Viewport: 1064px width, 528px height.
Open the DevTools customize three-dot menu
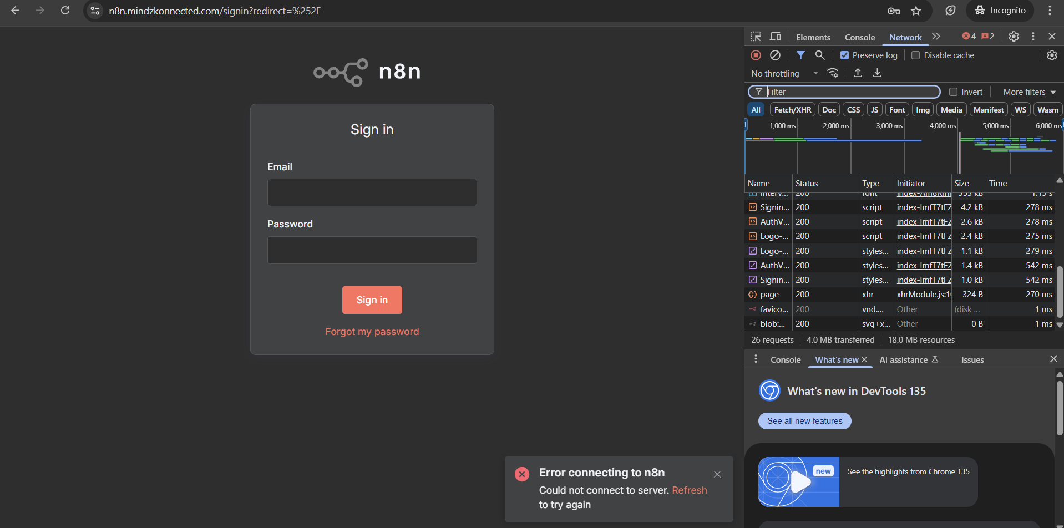pos(1033,36)
